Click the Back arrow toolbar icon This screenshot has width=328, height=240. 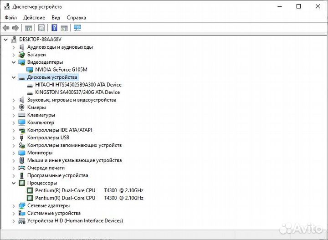coord(6,28)
